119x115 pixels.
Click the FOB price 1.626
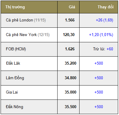coord(70,49)
